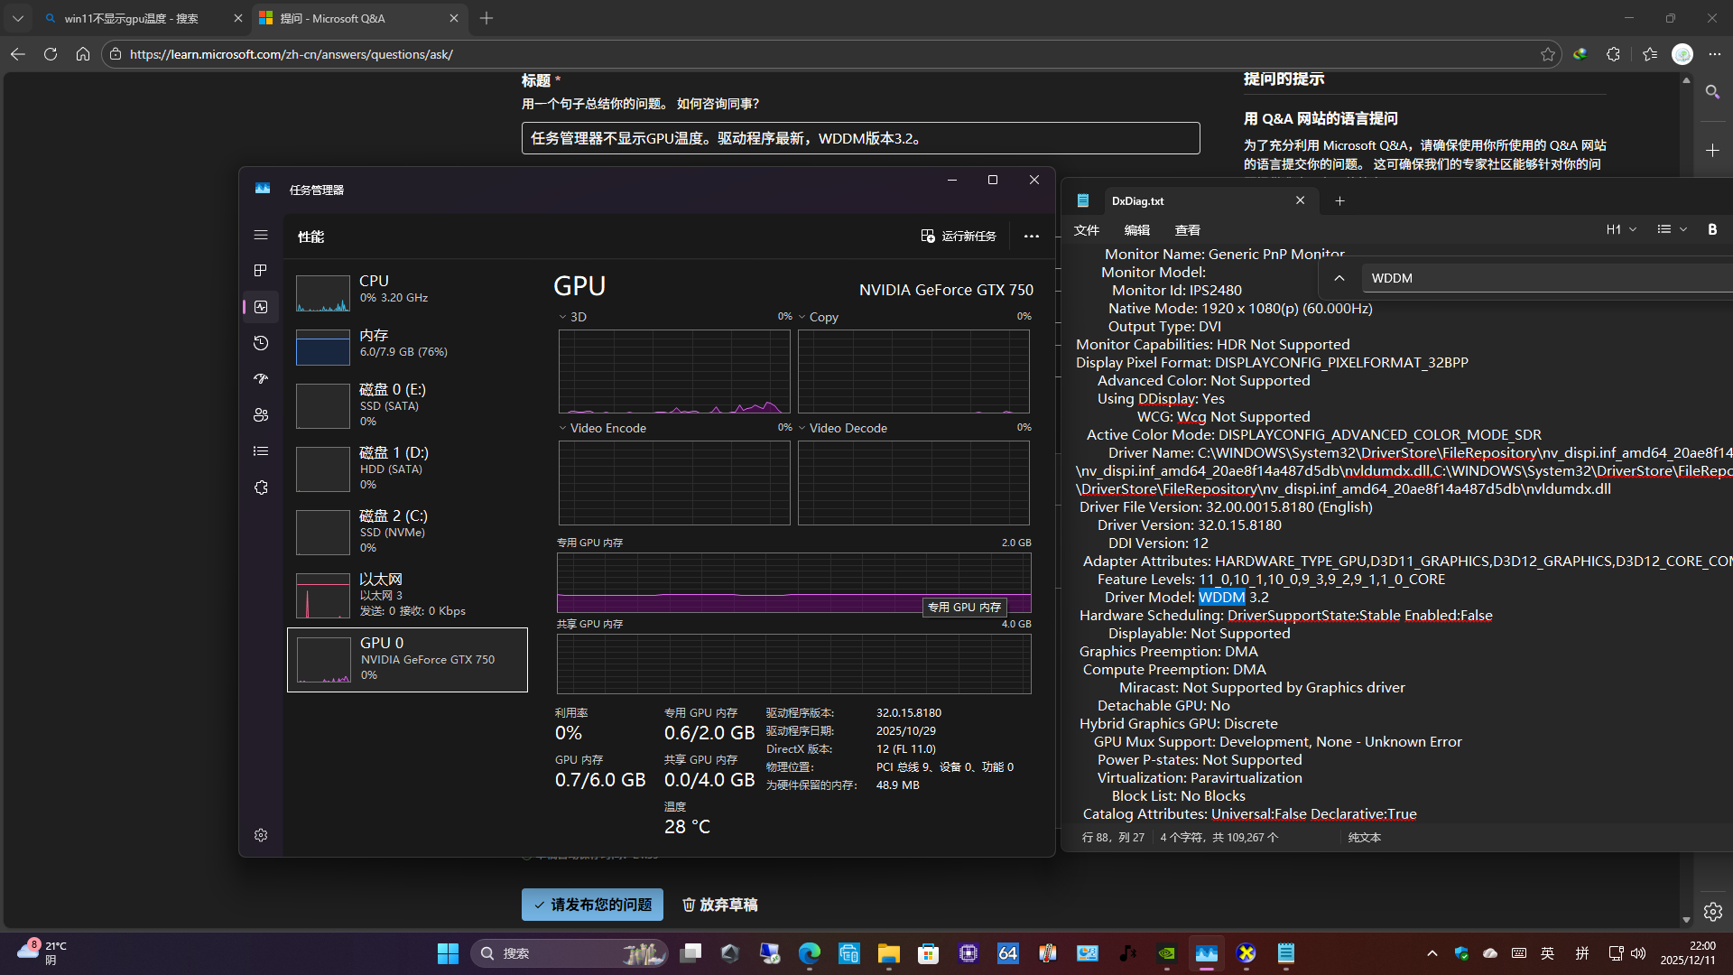Open the 编辑 menu in Notepad

[1136, 230]
